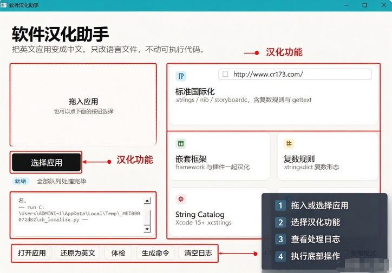Click the 全部队列处理完毕 status text
The width and height of the screenshot is (392, 273).
62,181
